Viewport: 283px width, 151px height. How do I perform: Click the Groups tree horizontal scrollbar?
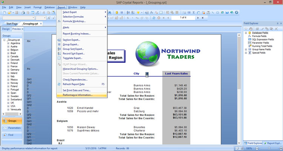coord(12,114)
